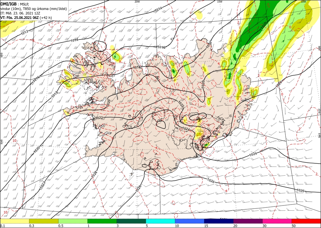Click the legend value '0.5'
321x228 pixels.
pos(61,226)
